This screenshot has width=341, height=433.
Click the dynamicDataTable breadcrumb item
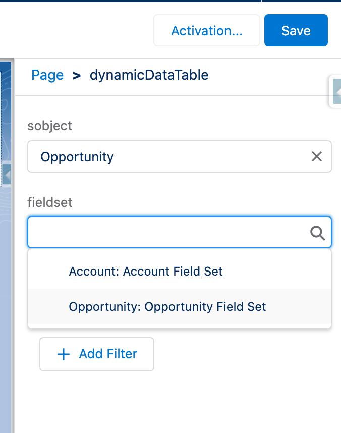(x=149, y=75)
